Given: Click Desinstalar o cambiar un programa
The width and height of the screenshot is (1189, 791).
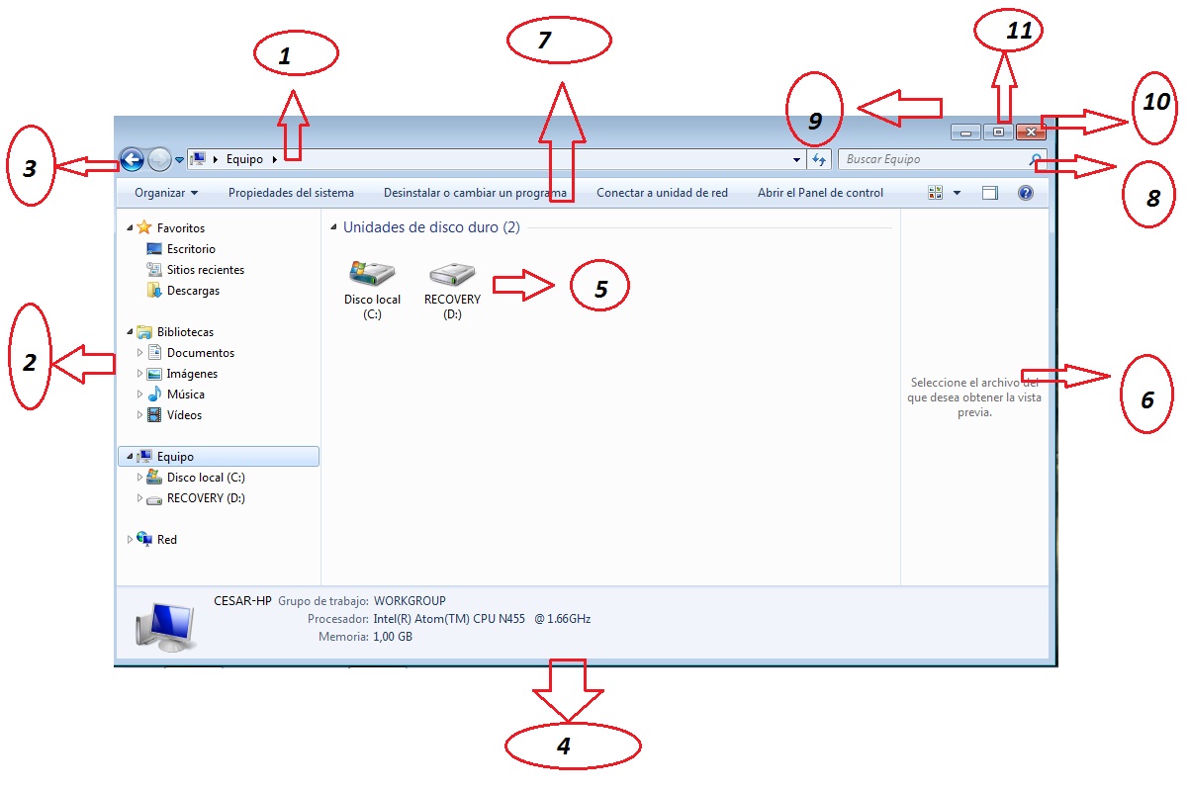Looking at the screenshot, I should pyautogui.click(x=475, y=193).
